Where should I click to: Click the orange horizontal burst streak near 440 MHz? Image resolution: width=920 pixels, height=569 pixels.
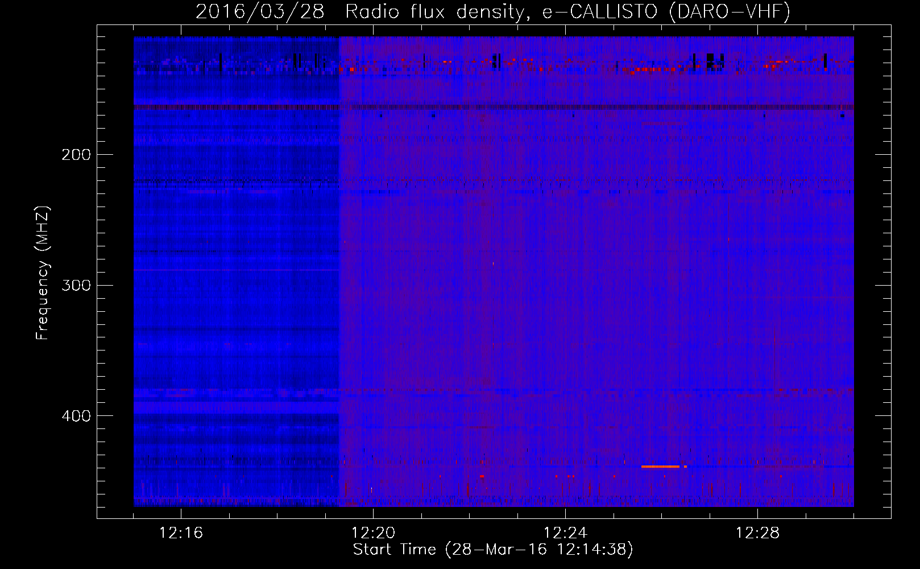point(661,467)
